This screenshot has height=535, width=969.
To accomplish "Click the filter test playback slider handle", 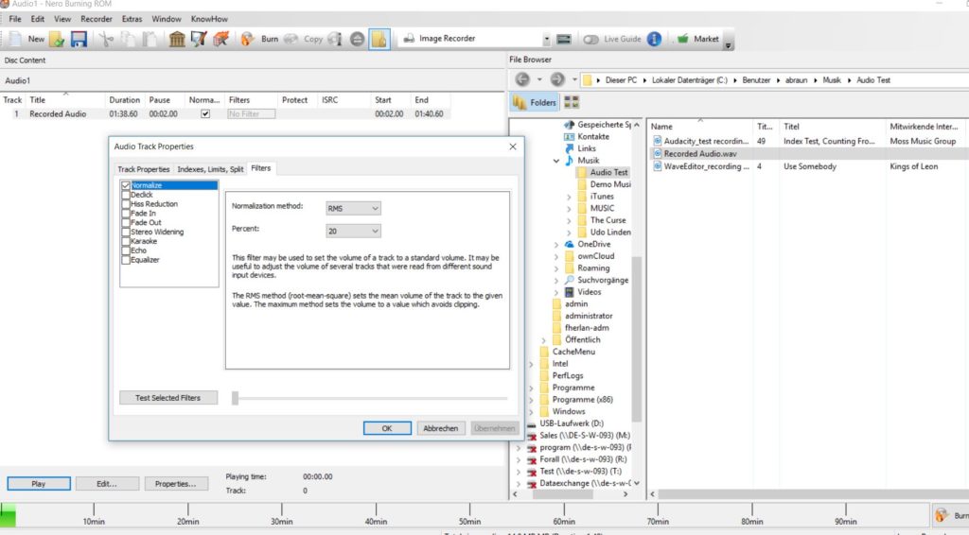I will coord(235,399).
